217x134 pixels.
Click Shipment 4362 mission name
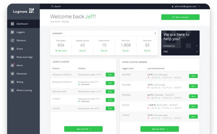click(59, 91)
